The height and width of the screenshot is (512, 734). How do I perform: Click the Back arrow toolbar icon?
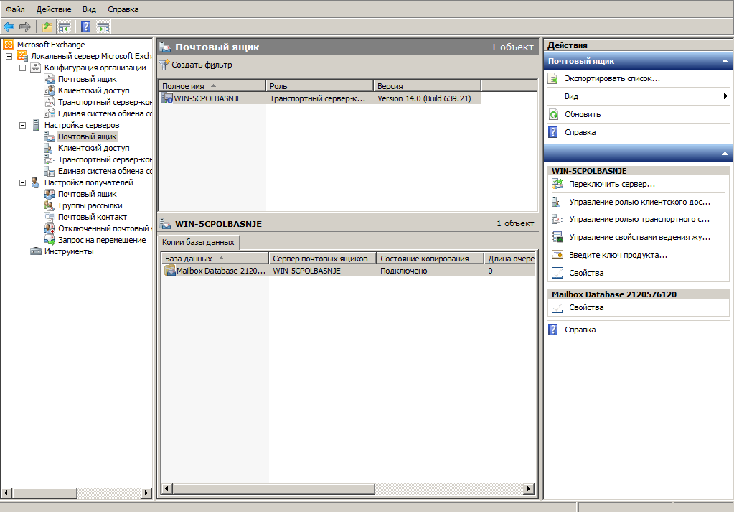click(x=9, y=27)
